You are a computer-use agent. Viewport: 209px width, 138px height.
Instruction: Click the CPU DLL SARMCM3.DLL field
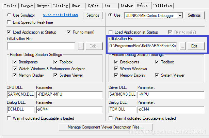[x=21, y=95]
